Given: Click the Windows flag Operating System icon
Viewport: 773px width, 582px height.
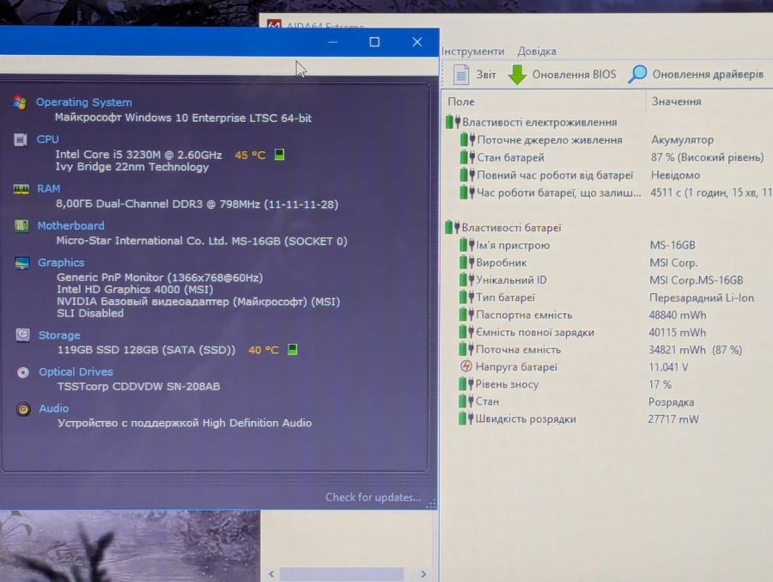Looking at the screenshot, I should tap(21, 102).
